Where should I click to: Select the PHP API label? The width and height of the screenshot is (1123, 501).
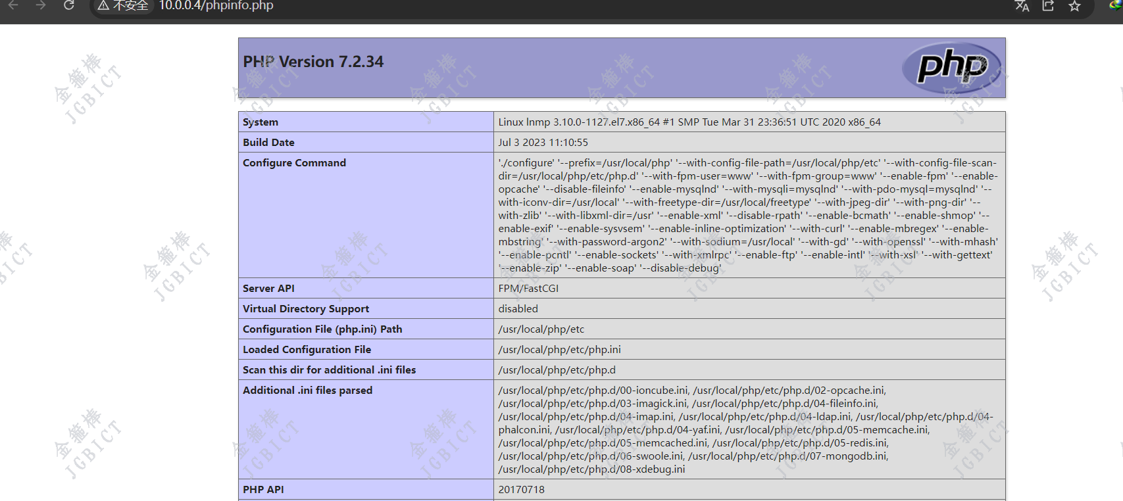[x=263, y=490]
